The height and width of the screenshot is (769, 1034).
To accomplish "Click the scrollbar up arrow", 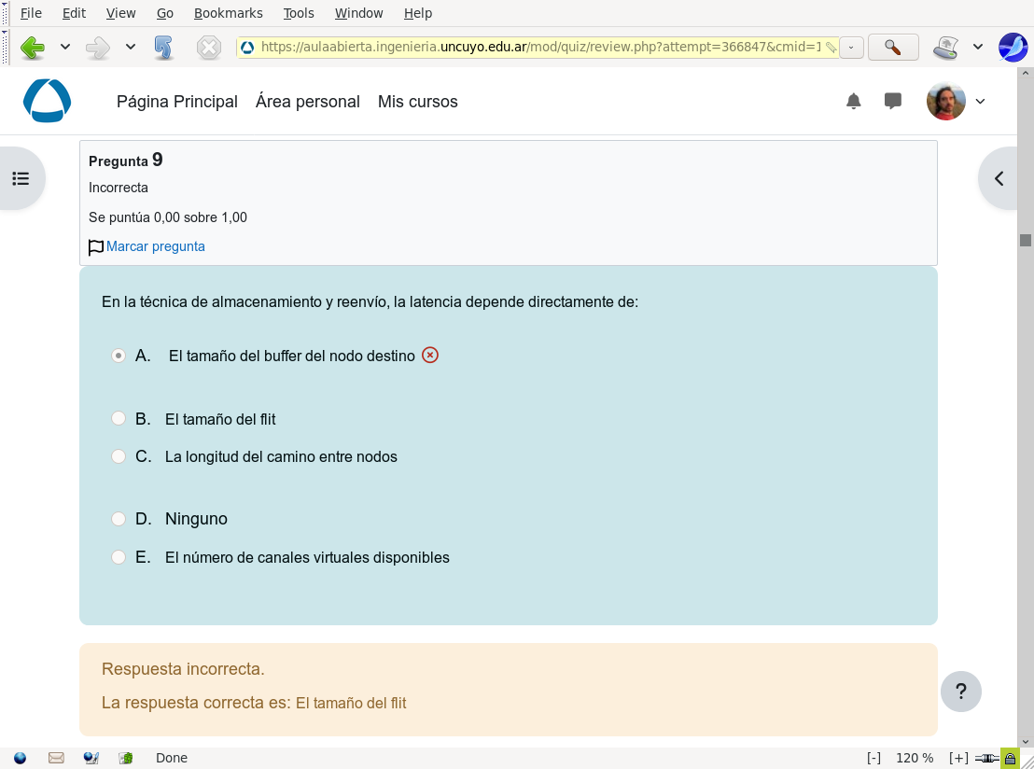I will coord(1025,73).
